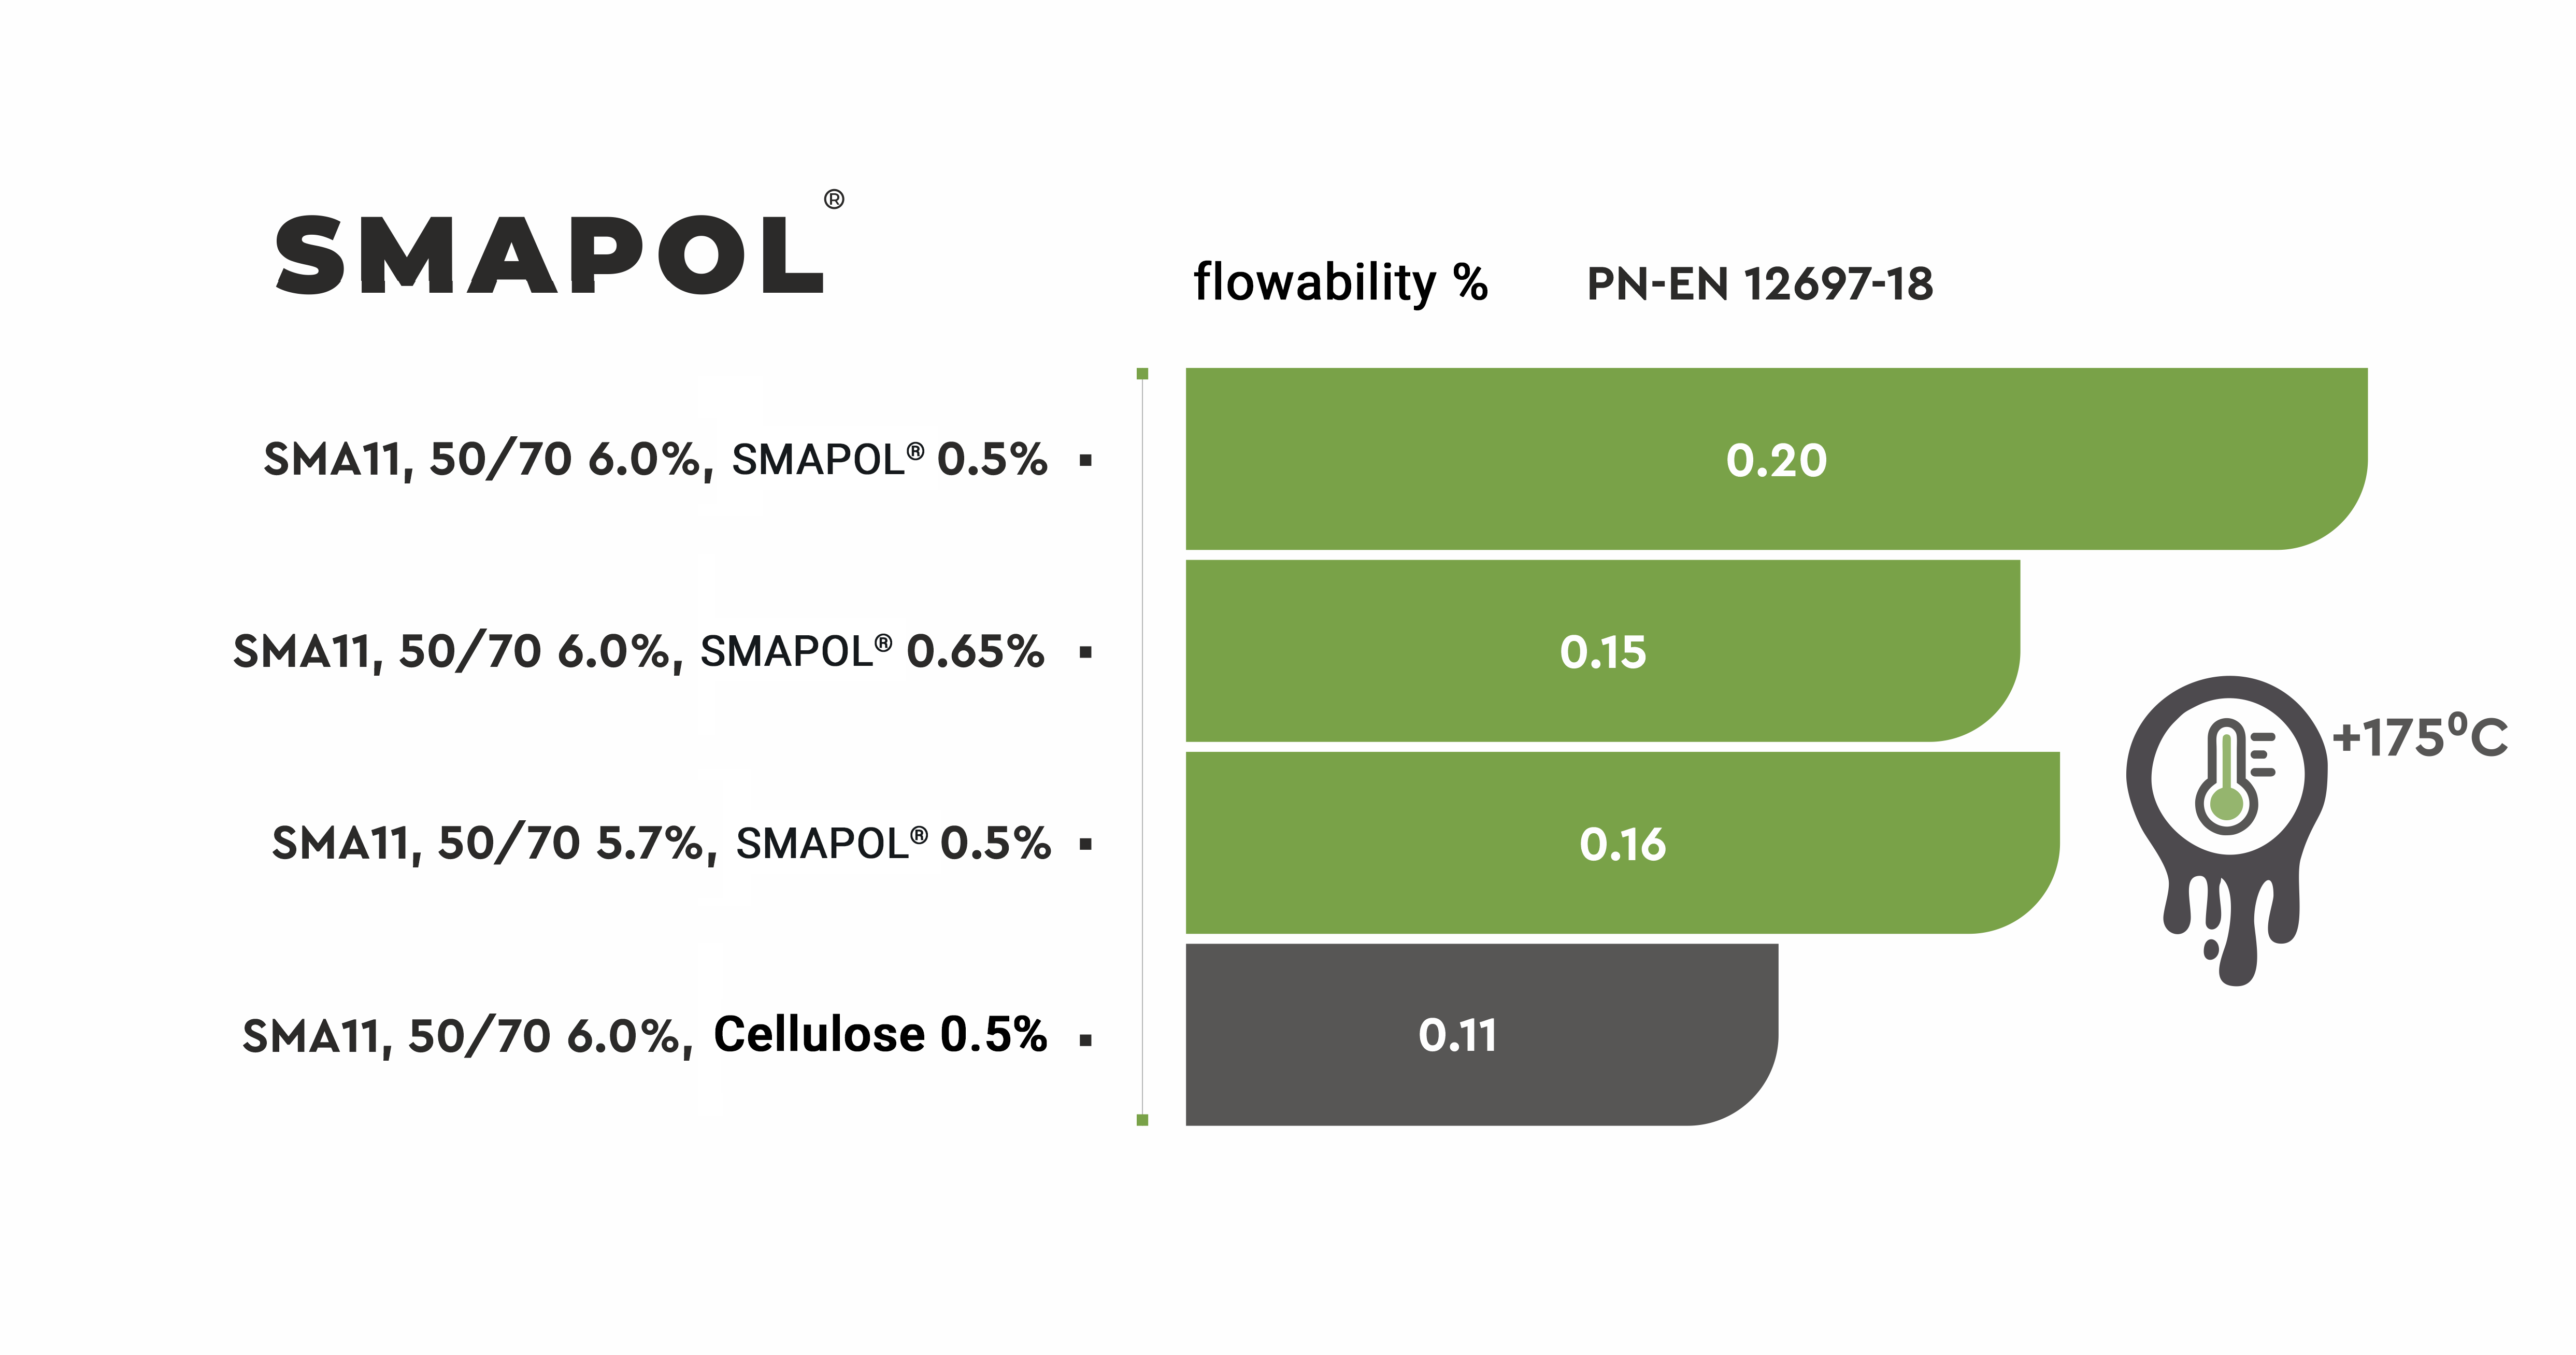The width and height of the screenshot is (2576, 1355).
Task: Click the "SMA11, 50/70 6.0%, SMAPOL 0.5%" label
Action: coord(655,460)
